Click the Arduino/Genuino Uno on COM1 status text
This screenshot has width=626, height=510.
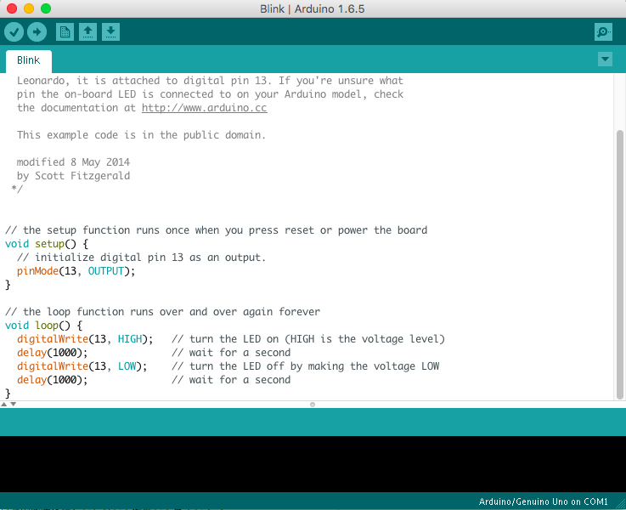coord(543,501)
